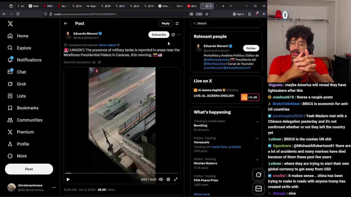Click the Reply button
This screenshot has height=197, width=351.
pos(166,23)
